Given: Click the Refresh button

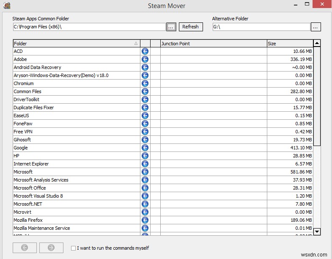Looking at the screenshot, I should (191, 27).
